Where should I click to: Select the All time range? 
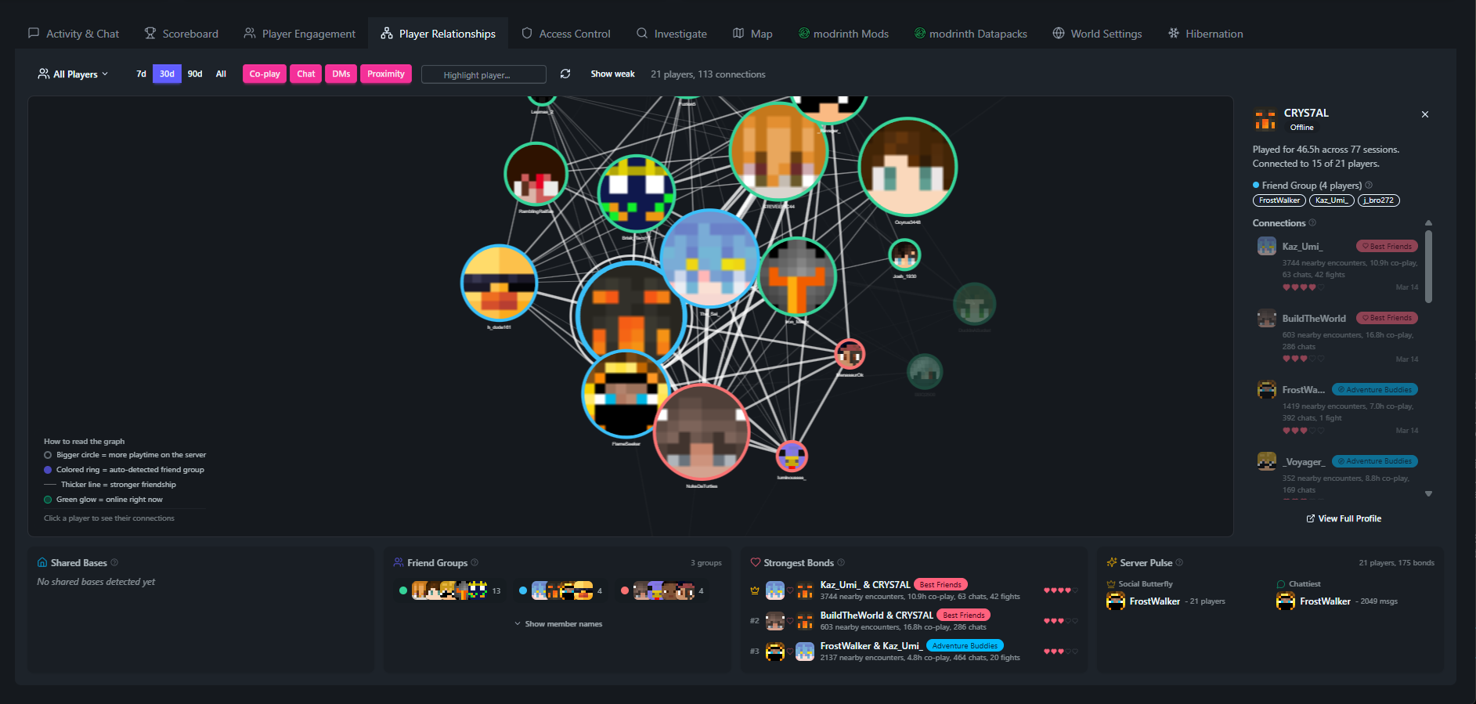coord(221,74)
